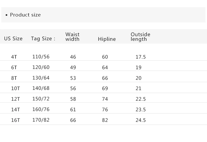This screenshot has width=207, height=142.
Task: Select tag size 170/82
Action: (41, 120)
